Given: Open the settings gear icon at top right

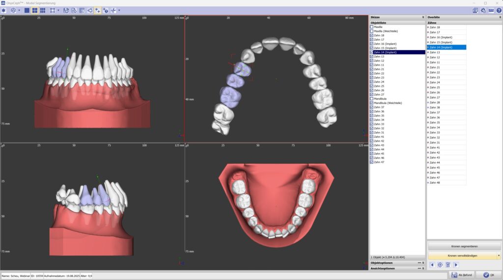Looking at the screenshot, I should [x=483, y=10].
